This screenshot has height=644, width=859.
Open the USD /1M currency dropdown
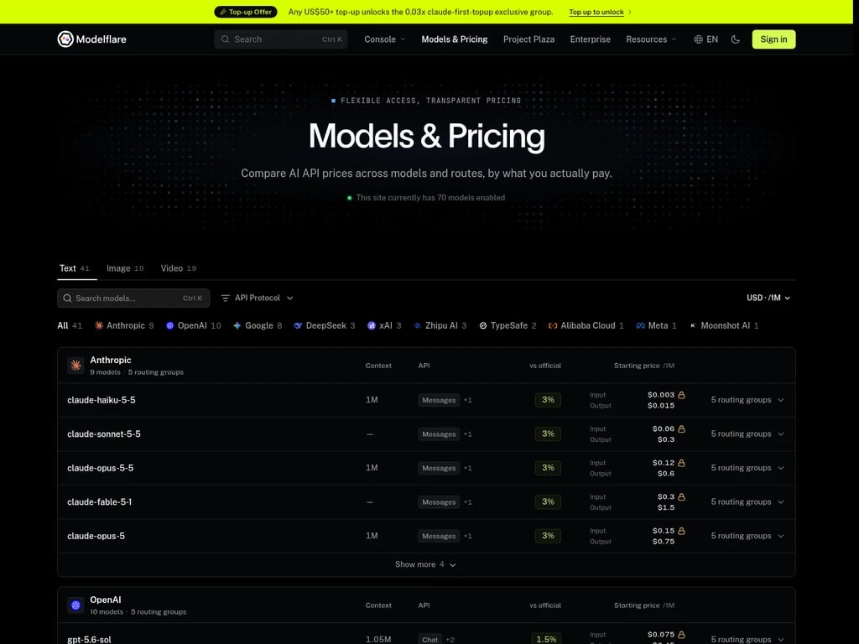click(768, 298)
